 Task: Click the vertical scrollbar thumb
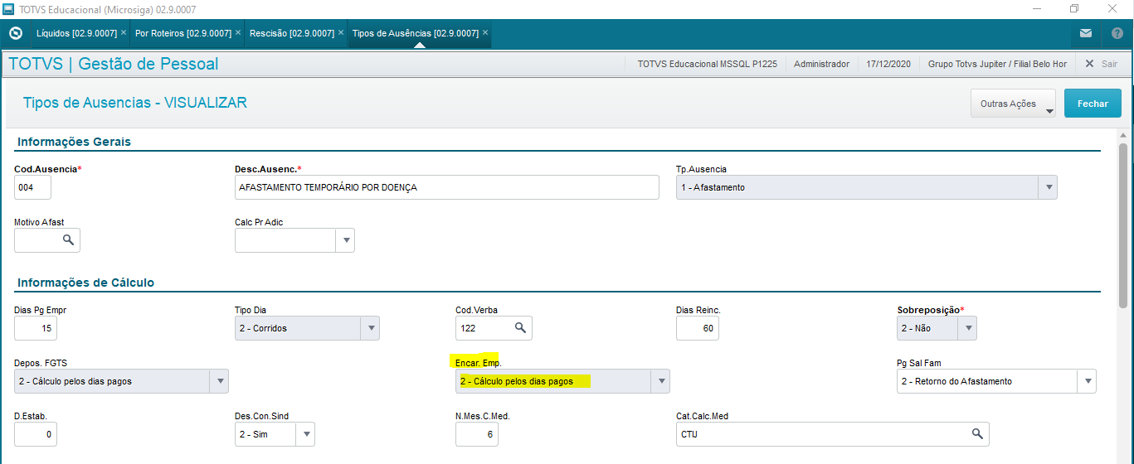(1123, 225)
